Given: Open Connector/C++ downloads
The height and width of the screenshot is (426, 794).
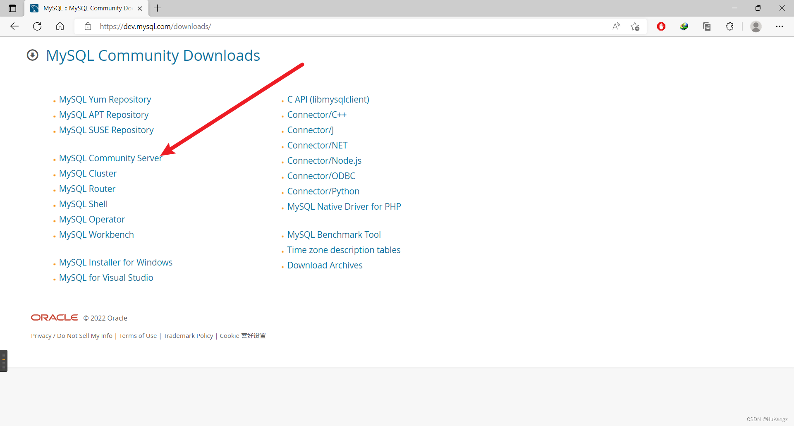Looking at the screenshot, I should click(x=317, y=115).
